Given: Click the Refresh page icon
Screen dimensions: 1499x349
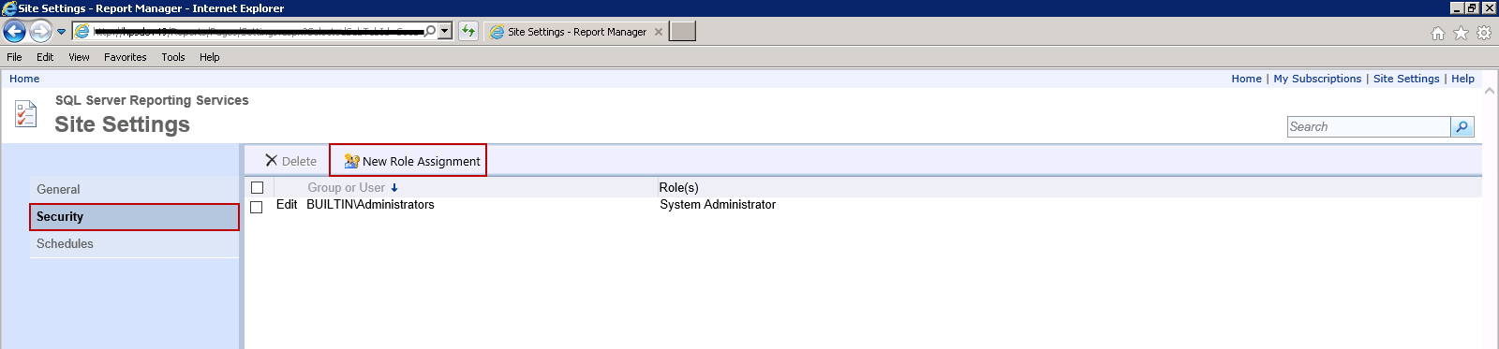Looking at the screenshot, I should pyautogui.click(x=468, y=31).
